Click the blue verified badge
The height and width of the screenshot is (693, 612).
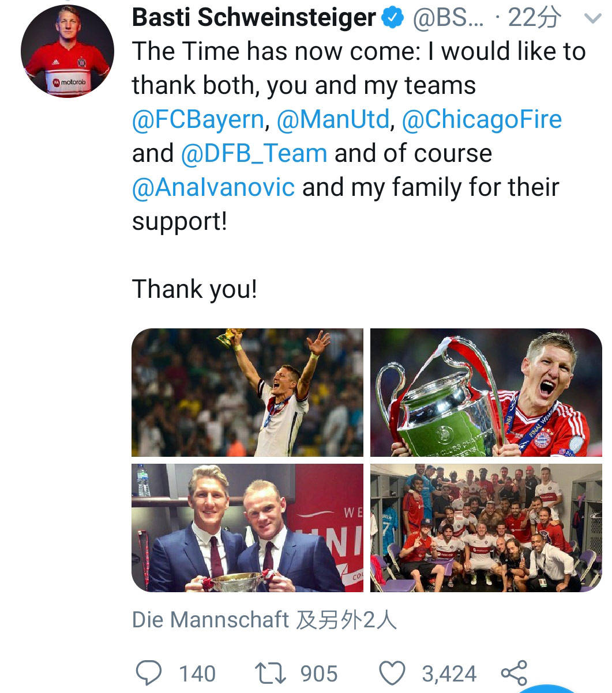tap(393, 19)
